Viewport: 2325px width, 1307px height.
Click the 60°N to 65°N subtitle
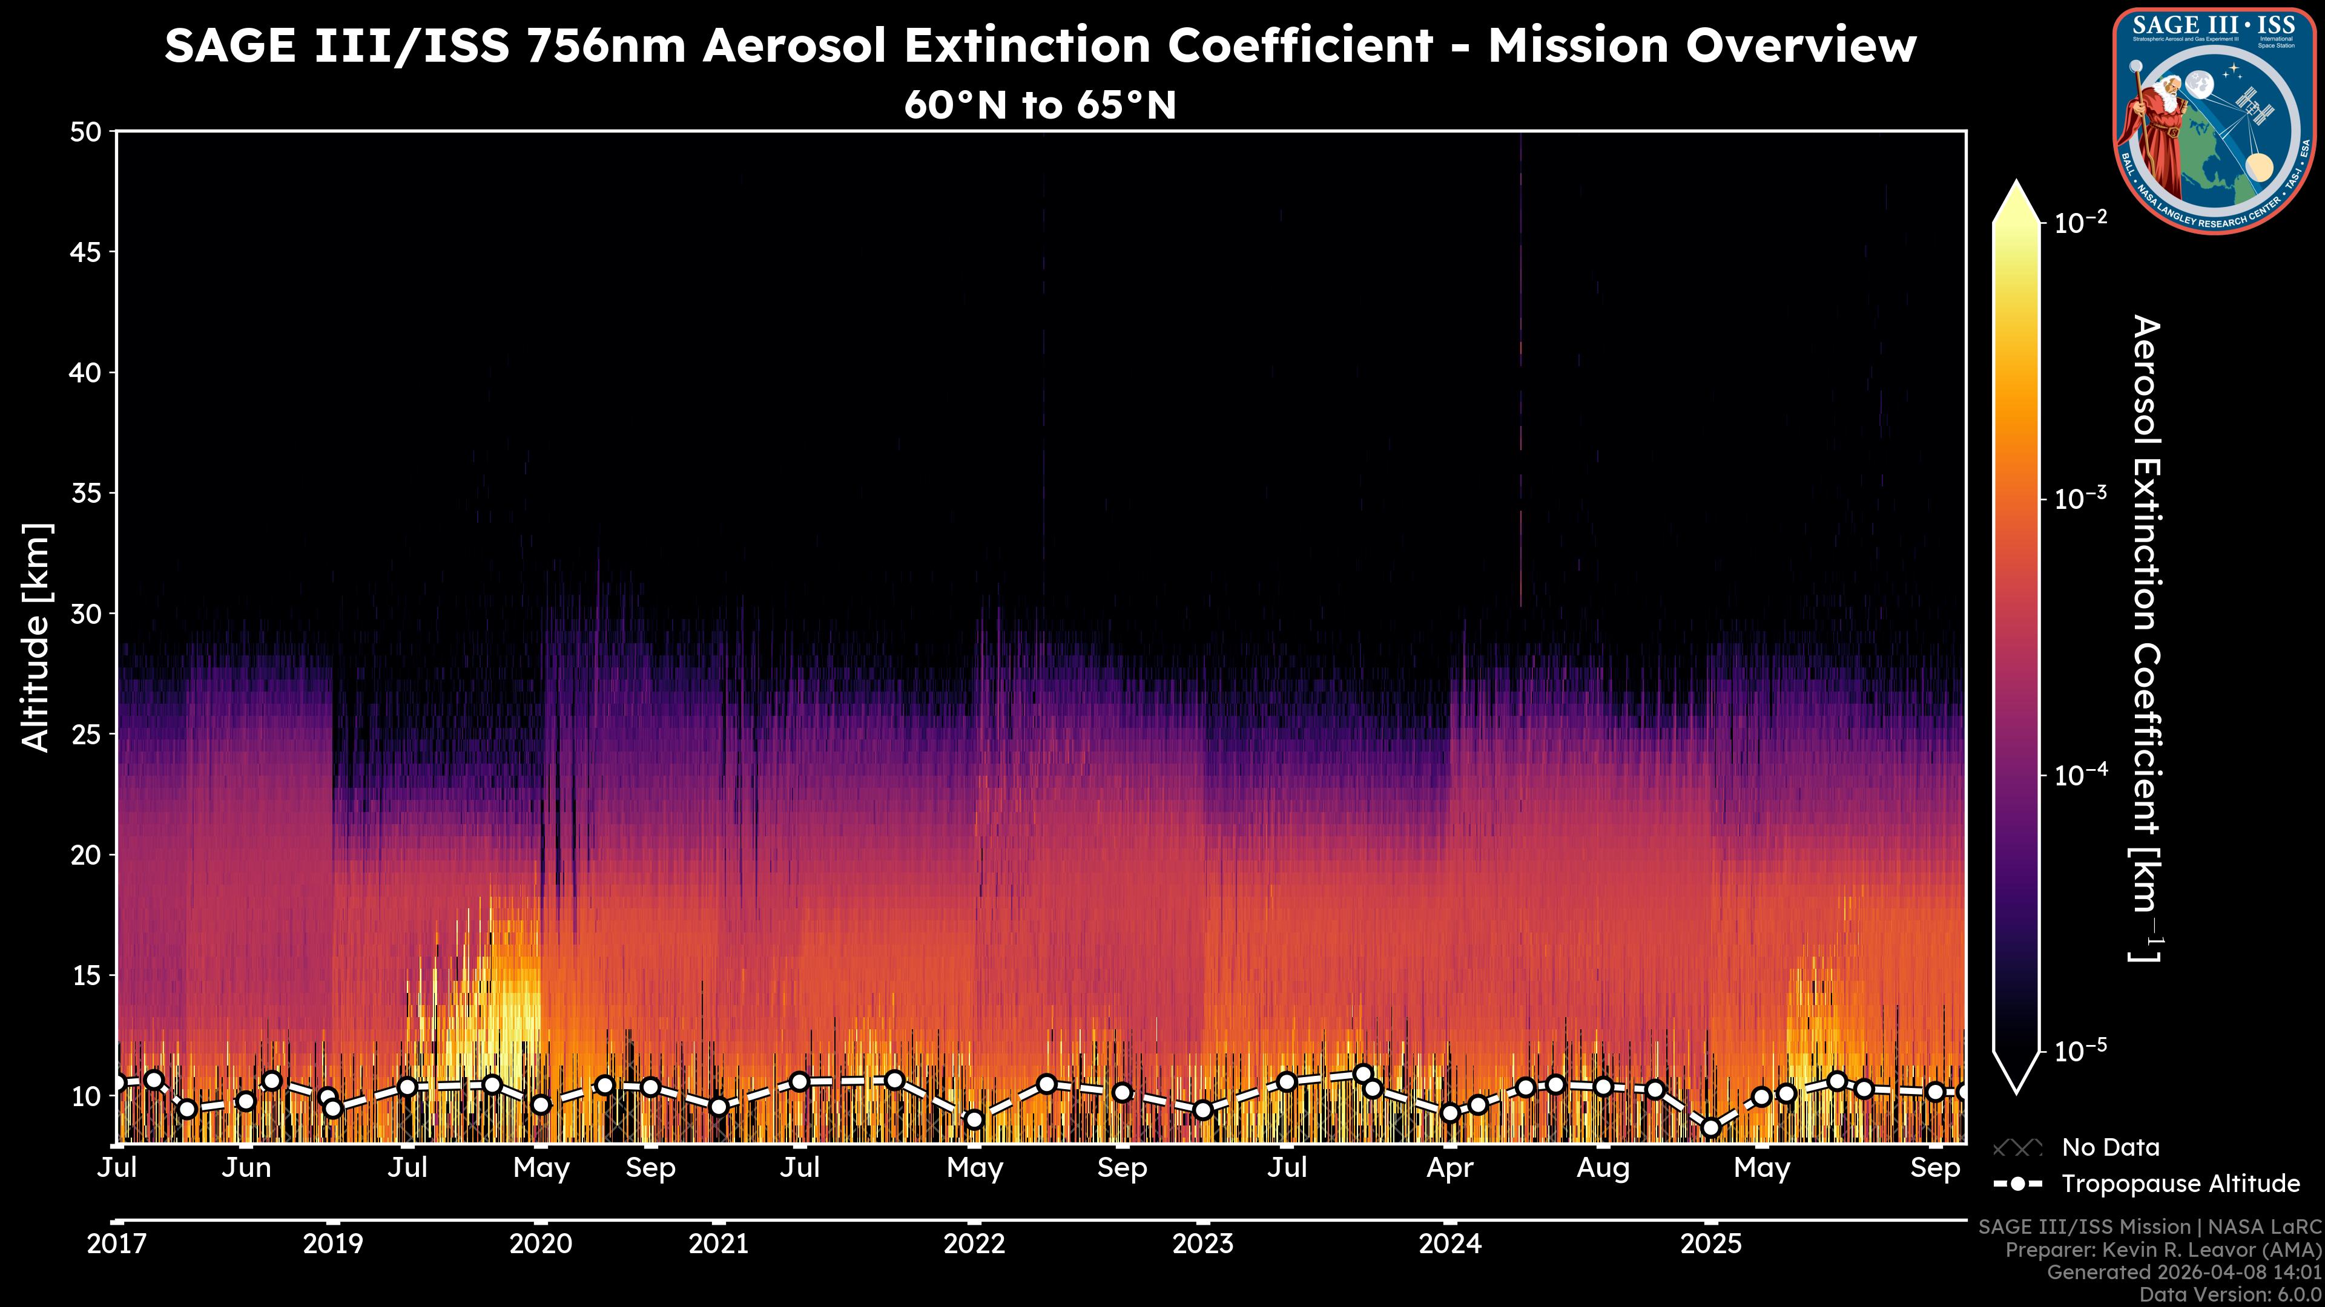[x=1040, y=105]
